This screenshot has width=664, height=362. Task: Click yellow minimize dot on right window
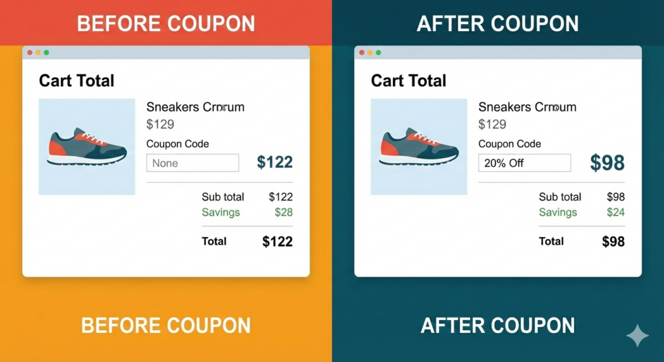[x=370, y=52]
